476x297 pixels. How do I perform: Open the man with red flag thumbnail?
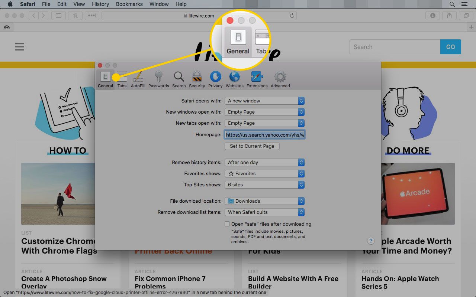58,193
